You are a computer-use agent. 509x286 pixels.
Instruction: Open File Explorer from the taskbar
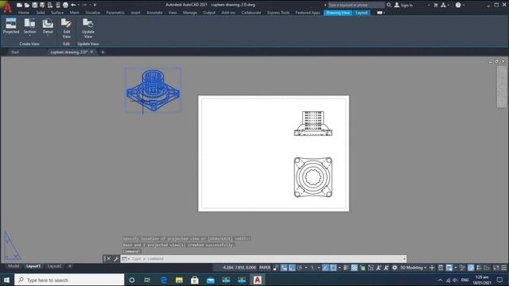(x=179, y=280)
